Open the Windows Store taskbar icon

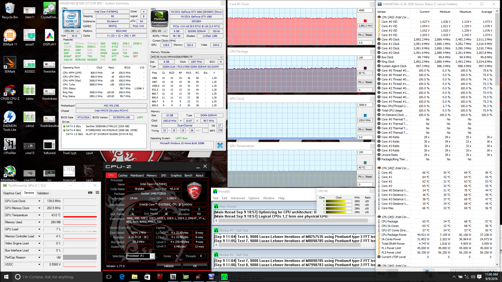[147, 277]
